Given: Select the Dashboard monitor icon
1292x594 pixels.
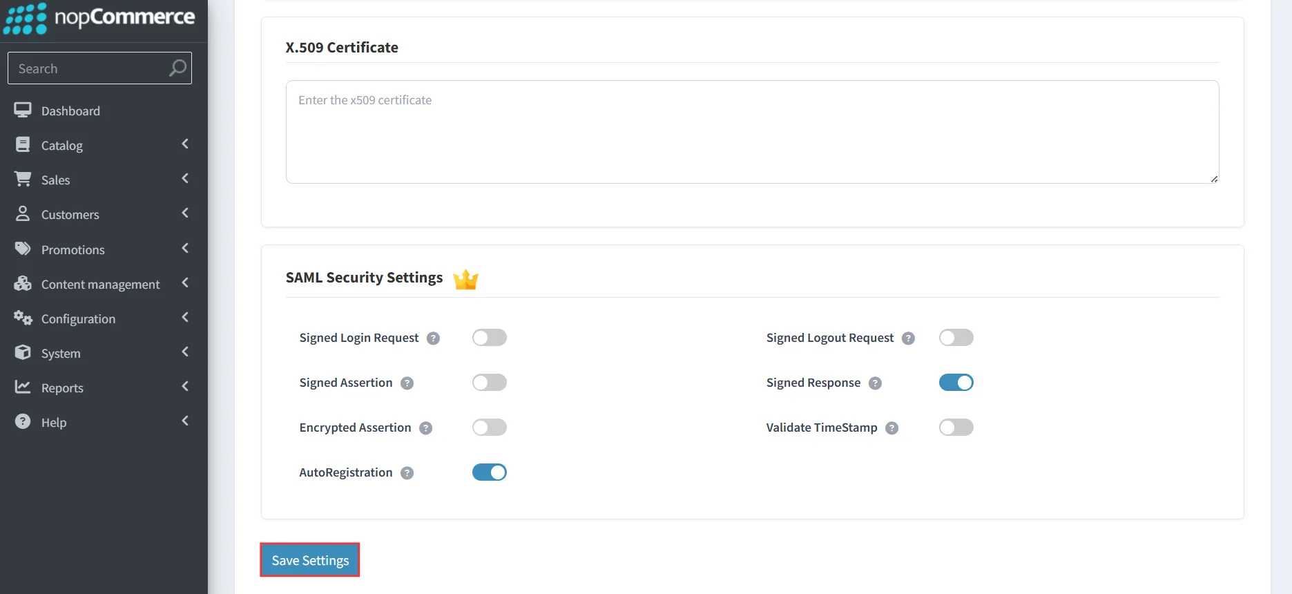Looking at the screenshot, I should [23, 110].
